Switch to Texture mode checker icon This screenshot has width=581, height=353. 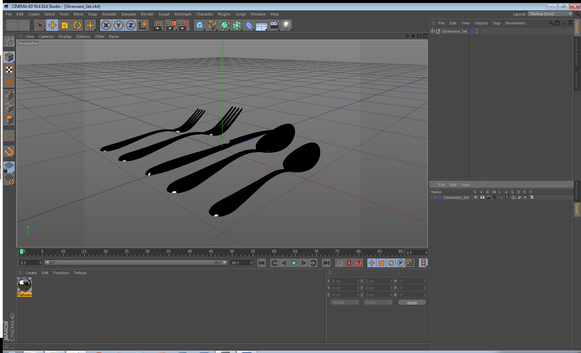coord(9,70)
